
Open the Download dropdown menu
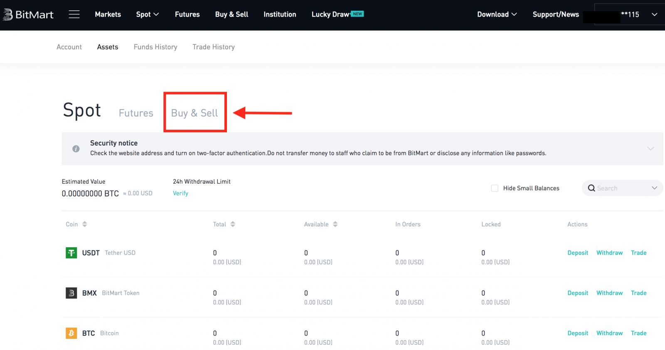pyautogui.click(x=497, y=15)
